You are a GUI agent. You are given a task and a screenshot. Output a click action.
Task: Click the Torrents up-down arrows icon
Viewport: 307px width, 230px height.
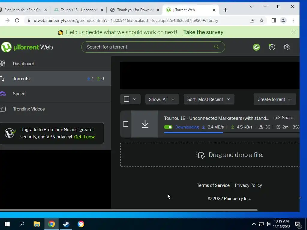click(2, 79)
